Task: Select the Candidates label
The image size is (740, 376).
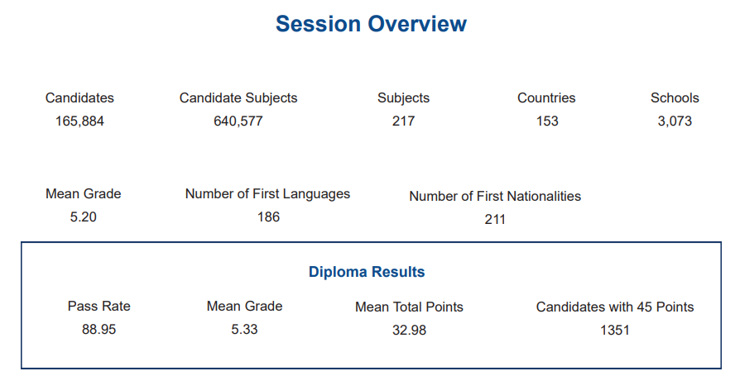Action: [79, 98]
